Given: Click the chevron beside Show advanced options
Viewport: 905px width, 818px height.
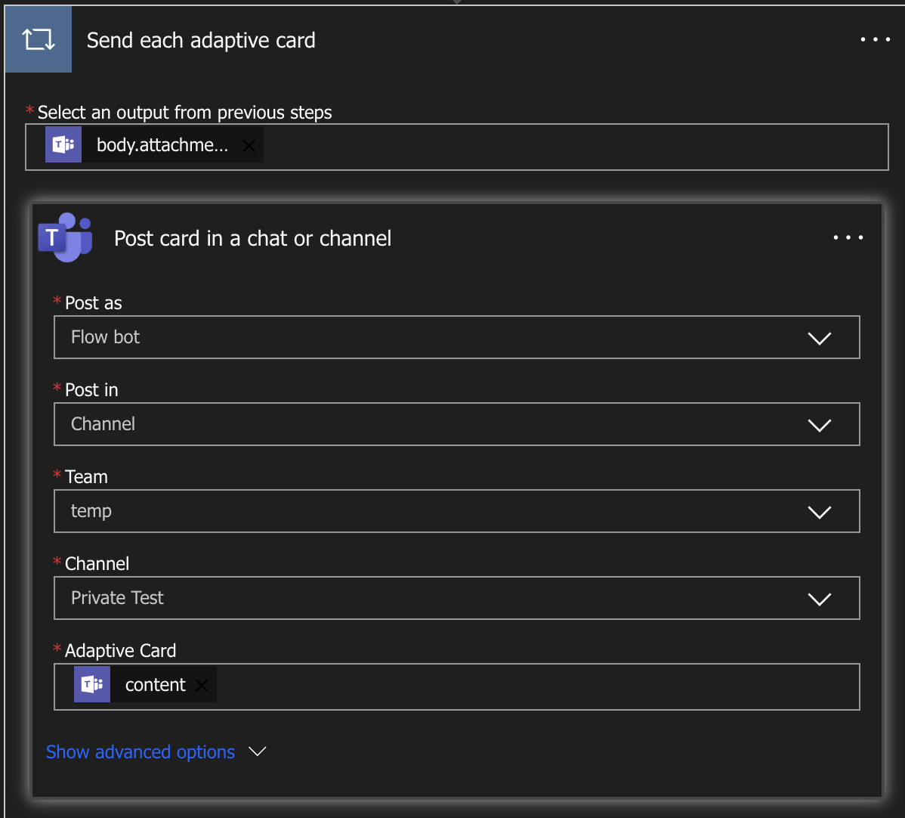Looking at the screenshot, I should (x=258, y=751).
